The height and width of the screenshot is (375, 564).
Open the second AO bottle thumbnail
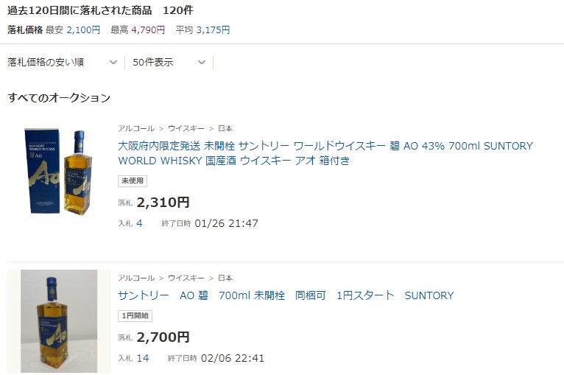pyautogui.click(x=59, y=321)
